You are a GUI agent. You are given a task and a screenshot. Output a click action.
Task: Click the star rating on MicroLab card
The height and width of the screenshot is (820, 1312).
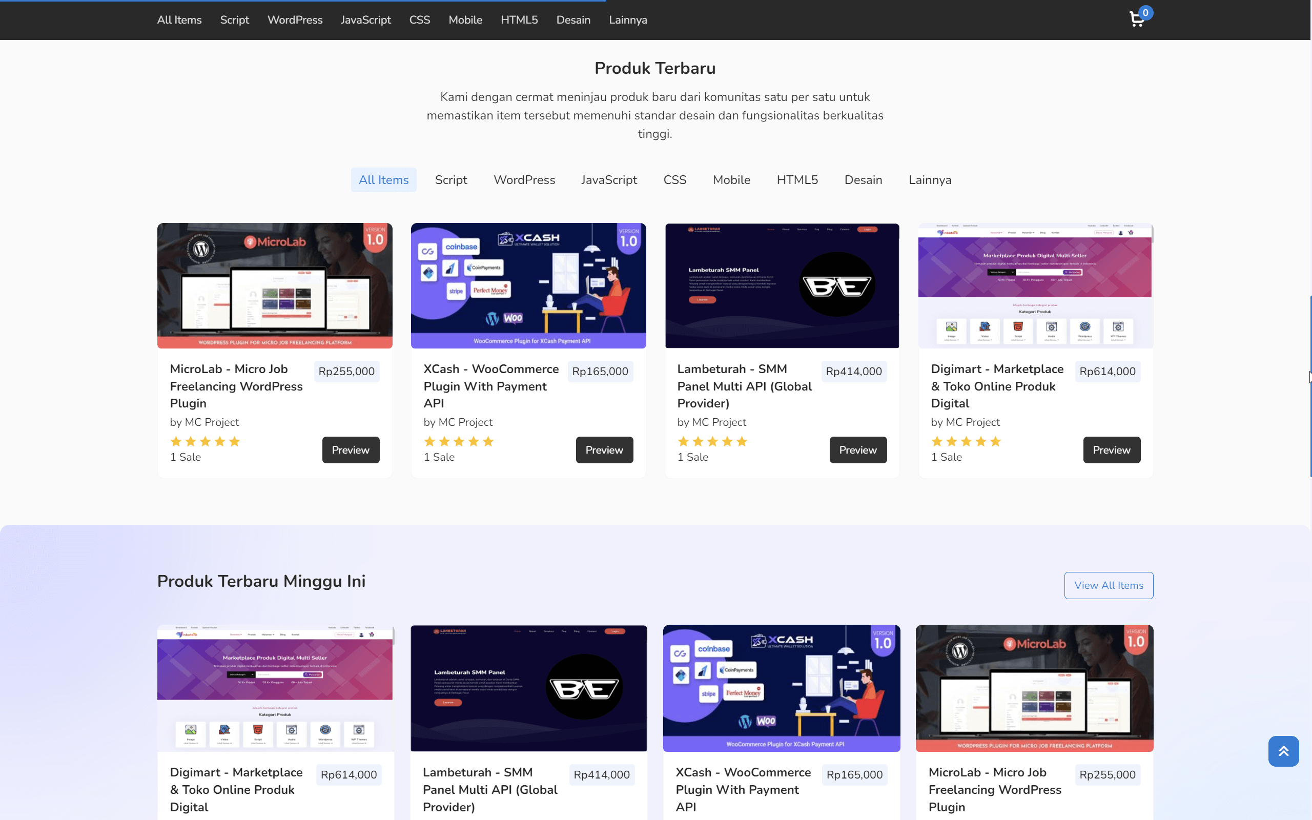click(x=205, y=441)
